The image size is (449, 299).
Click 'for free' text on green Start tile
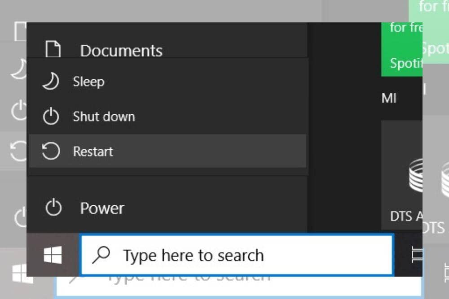pyautogui.click(x=405, y=28)
